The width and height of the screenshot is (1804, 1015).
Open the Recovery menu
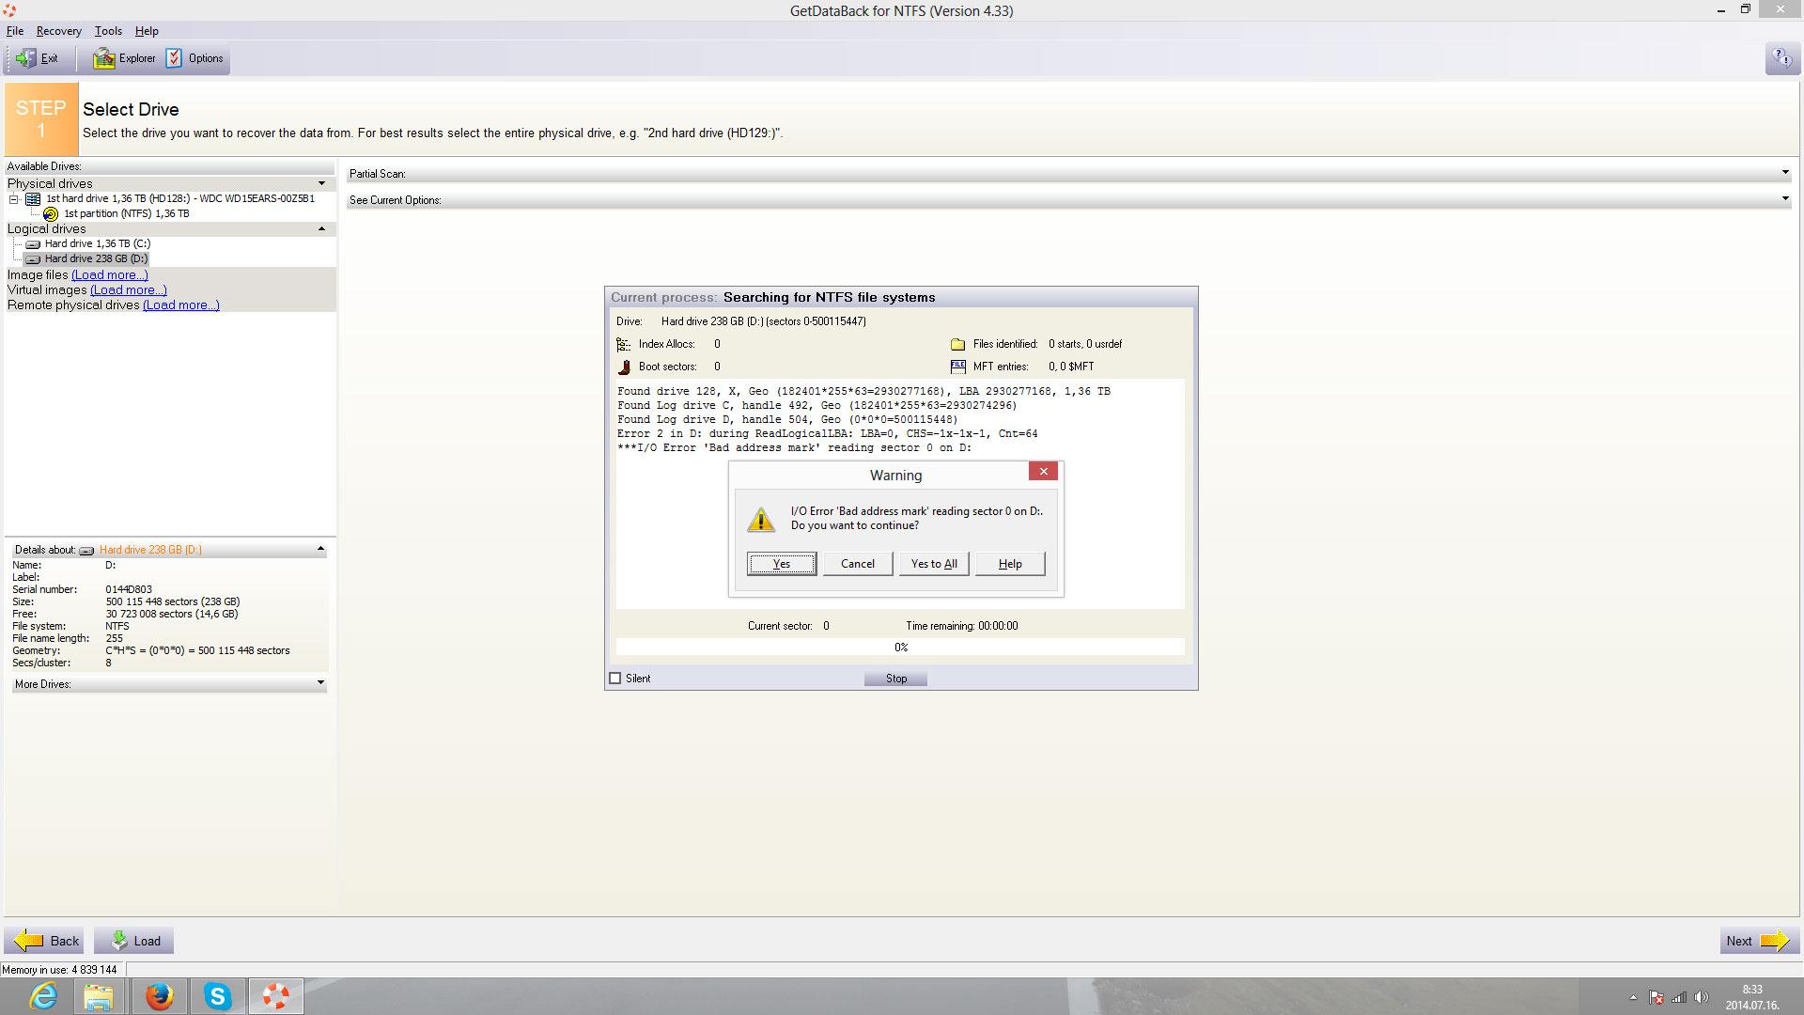pyautogui.click(x=58, y=31)
